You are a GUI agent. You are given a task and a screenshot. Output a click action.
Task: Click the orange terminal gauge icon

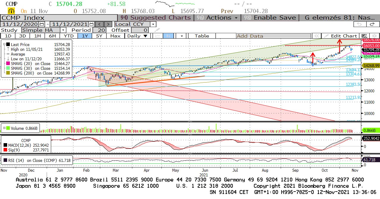[11, 11]
